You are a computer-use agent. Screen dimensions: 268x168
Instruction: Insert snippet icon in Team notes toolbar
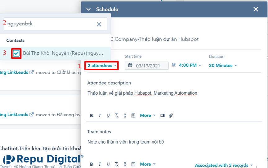click(133, 164)
